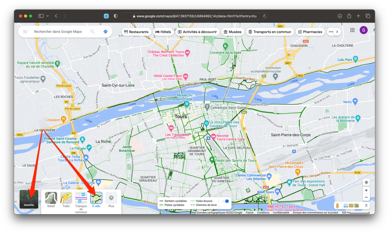This screenshot has height=243, width=389.
Task: Click the Palais des Sports de Tours marker
Action: pyautogui.click(x=212, y=160)
